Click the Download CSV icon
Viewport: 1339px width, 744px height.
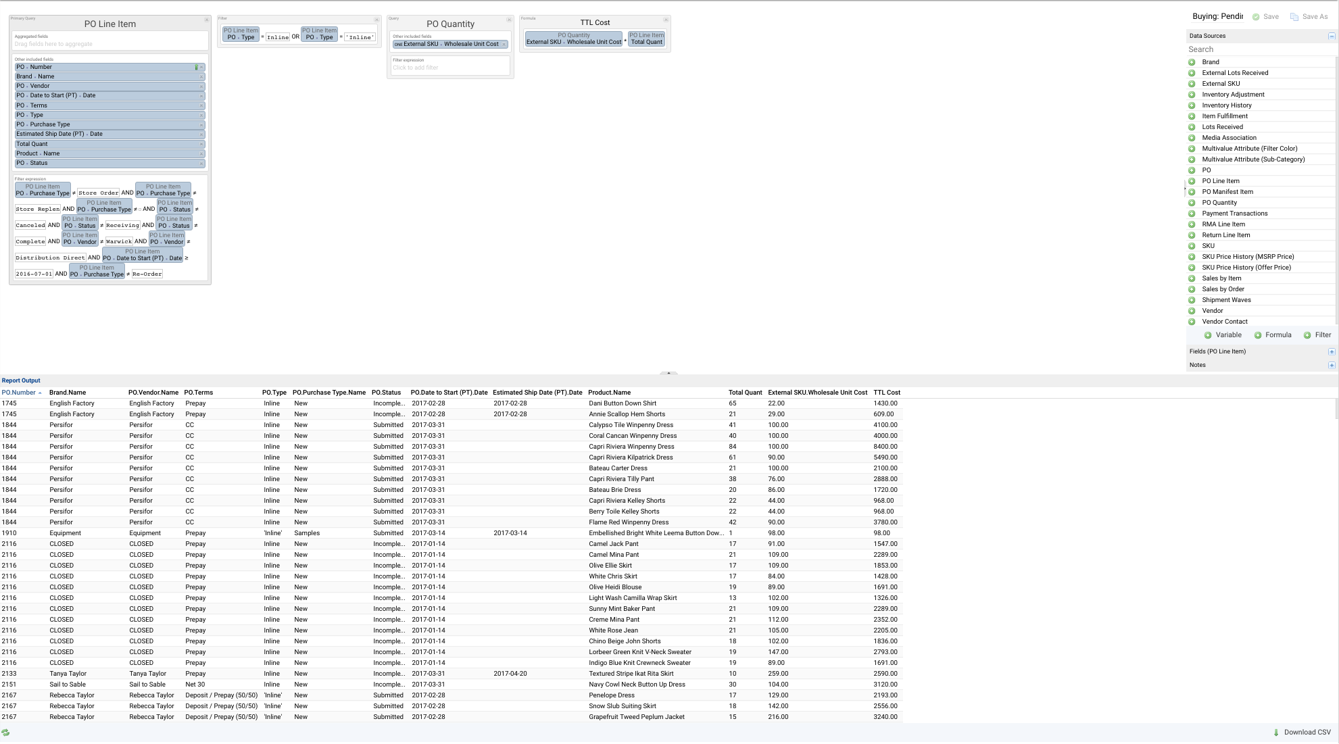[x=1276, y=733]
